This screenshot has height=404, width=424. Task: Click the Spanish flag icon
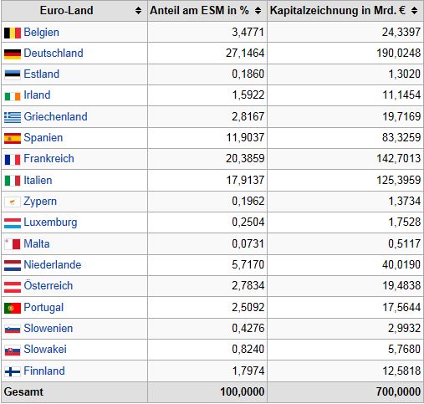(13, 139)
